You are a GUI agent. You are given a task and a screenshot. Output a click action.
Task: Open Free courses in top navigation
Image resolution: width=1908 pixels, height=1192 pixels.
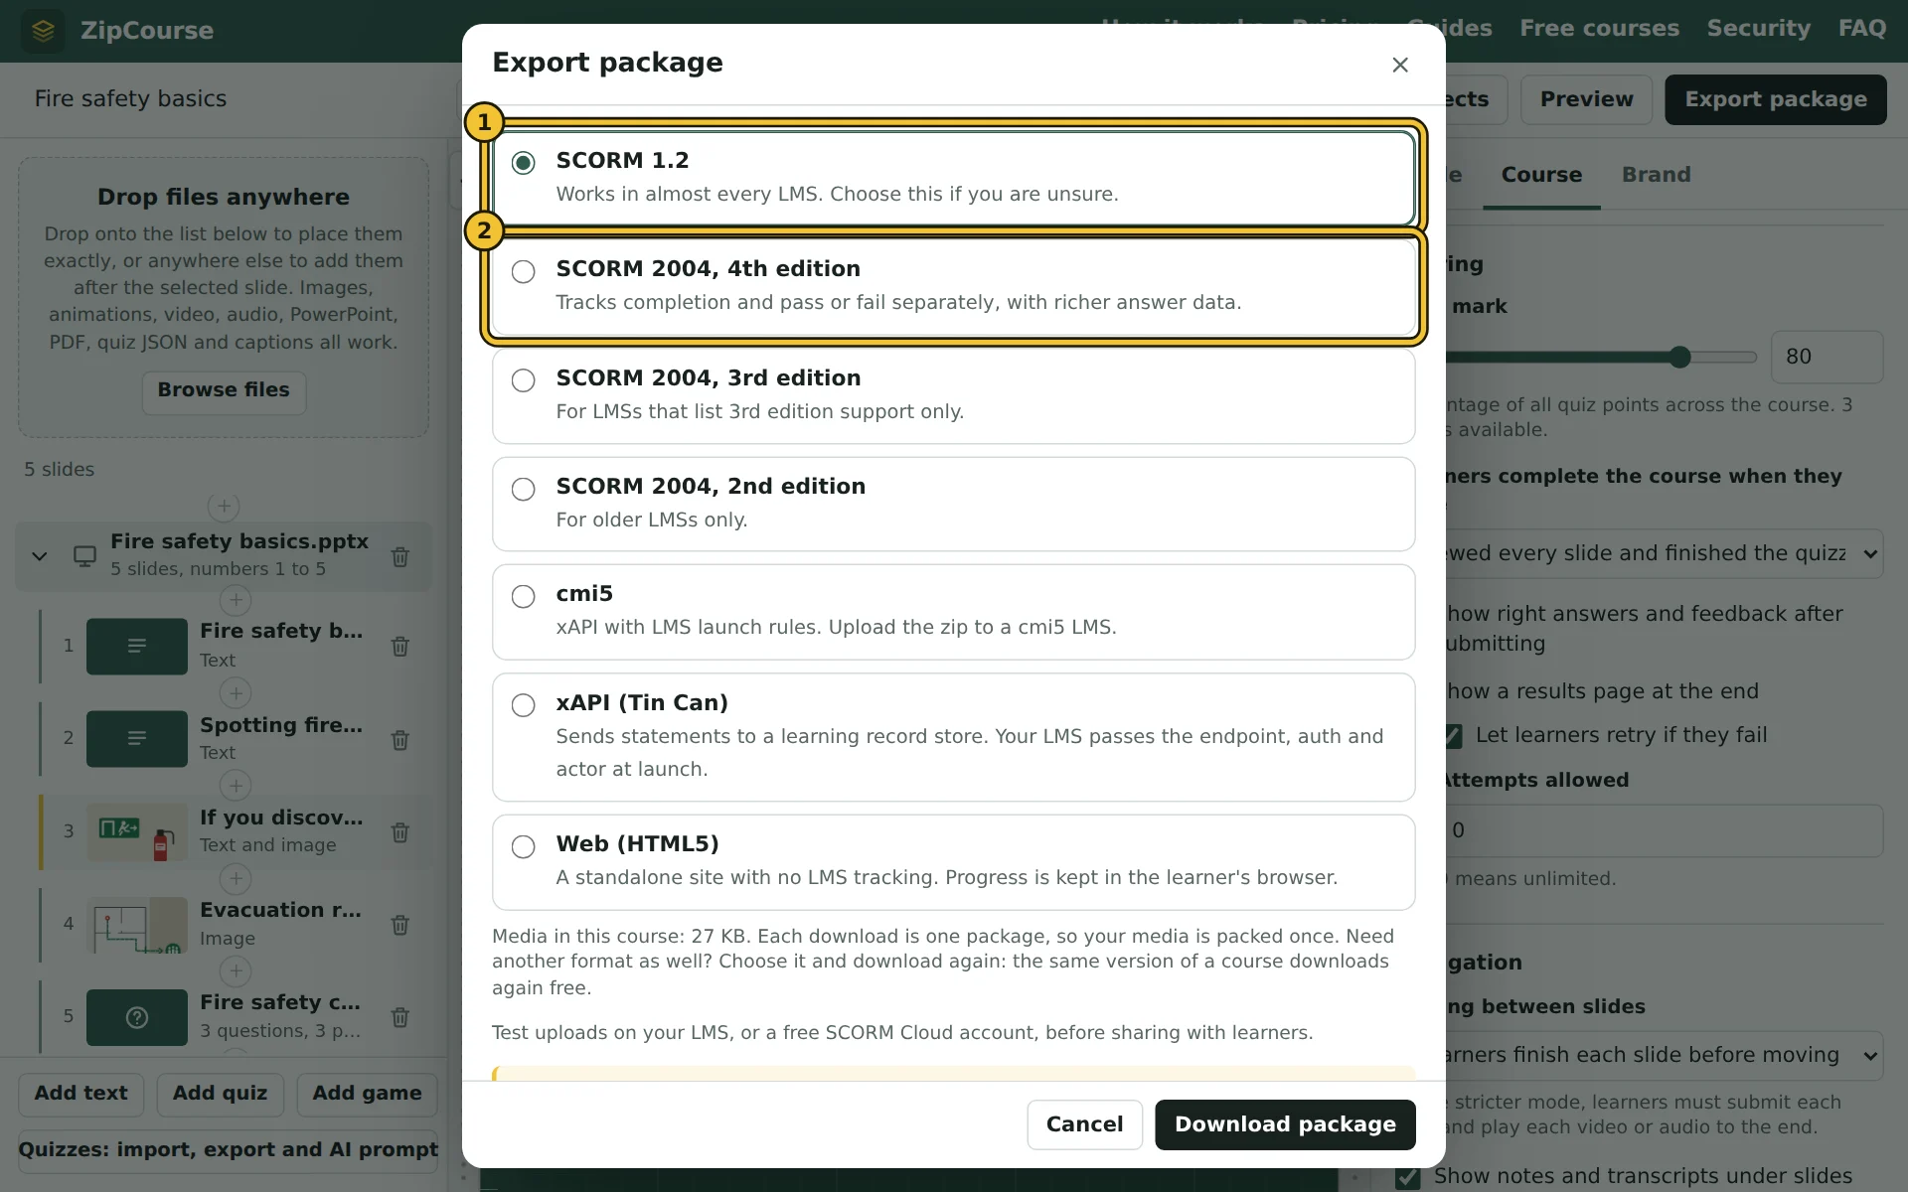click(1599, 29)
